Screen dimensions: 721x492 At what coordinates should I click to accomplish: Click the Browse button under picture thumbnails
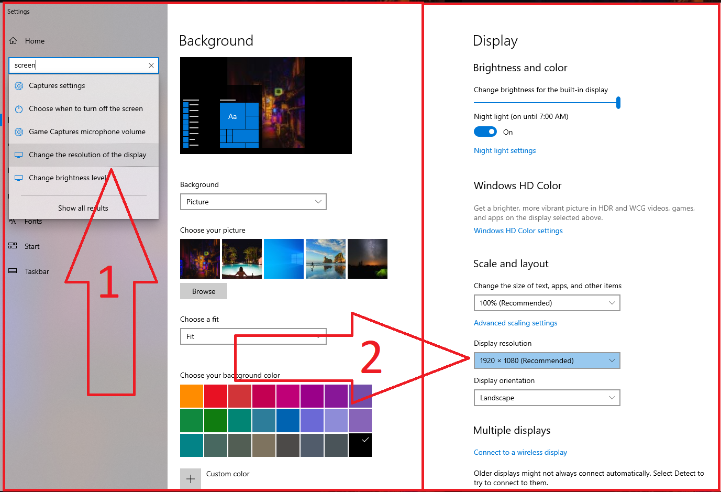203,291
